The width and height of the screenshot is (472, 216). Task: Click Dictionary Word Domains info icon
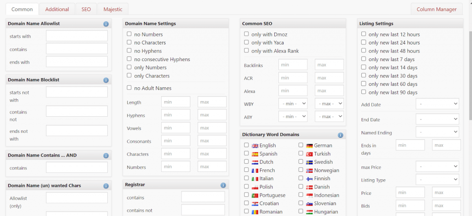[x=341, y=135]
